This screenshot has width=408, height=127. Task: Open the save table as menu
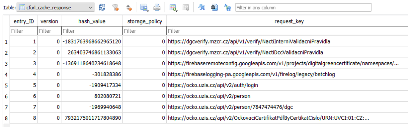[x=144, y=7]
